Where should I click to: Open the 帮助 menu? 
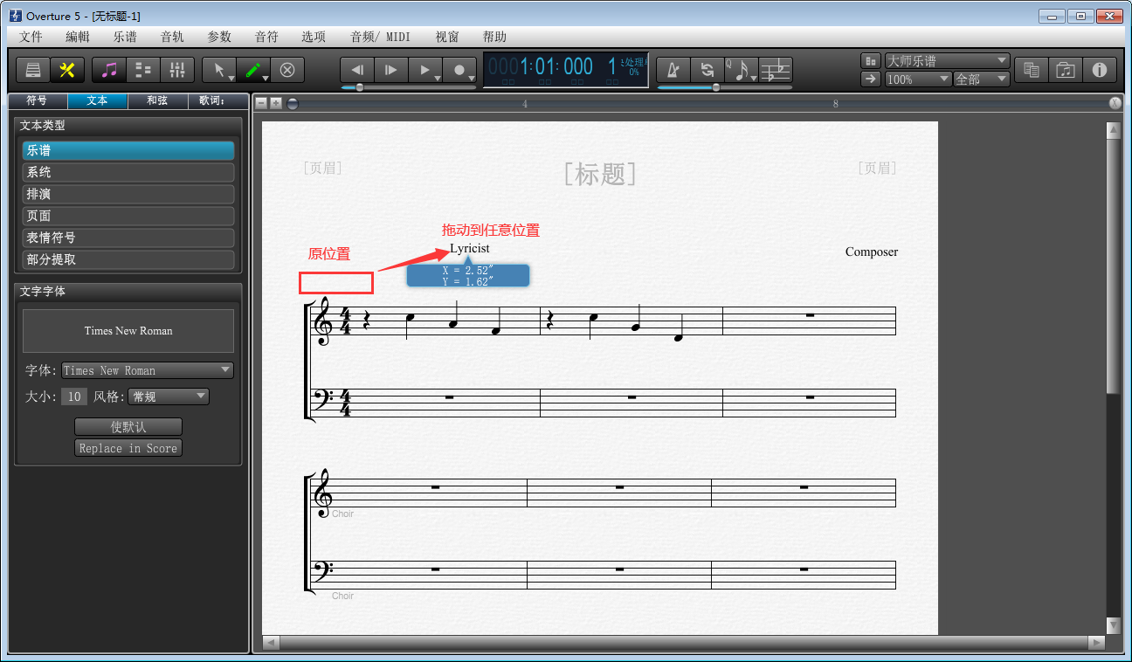coord(494,37)
